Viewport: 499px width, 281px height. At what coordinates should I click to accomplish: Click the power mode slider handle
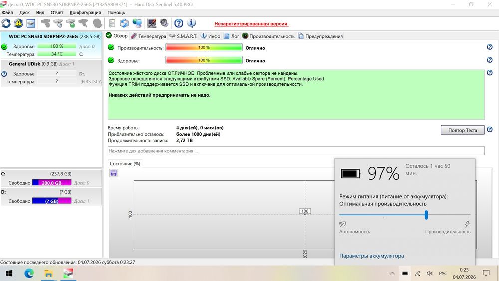[x=426, y=215]
